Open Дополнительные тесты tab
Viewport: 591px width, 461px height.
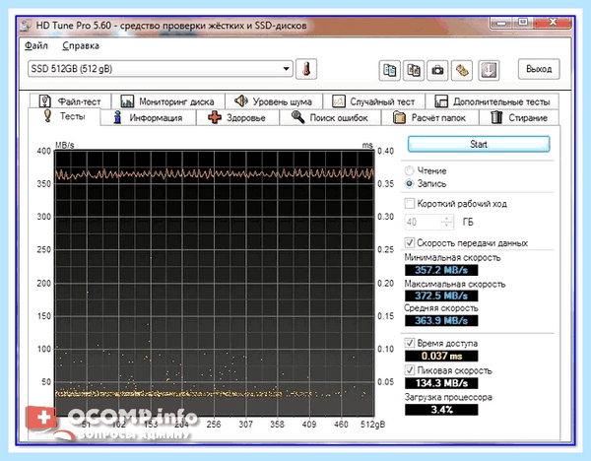pyautogui.click(x=492, y=101)
